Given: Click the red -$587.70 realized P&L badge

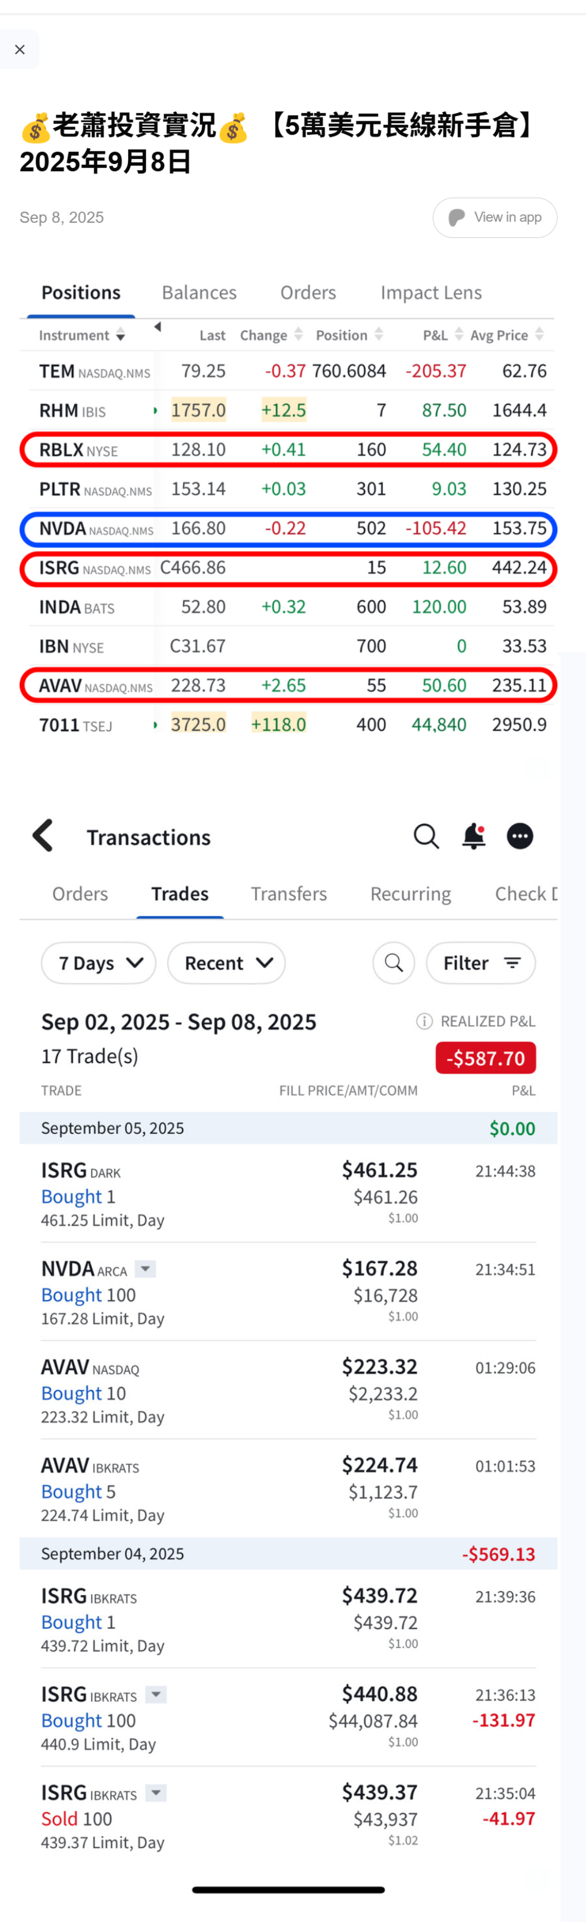Looking at the screenshot, I should [486, 1058].
